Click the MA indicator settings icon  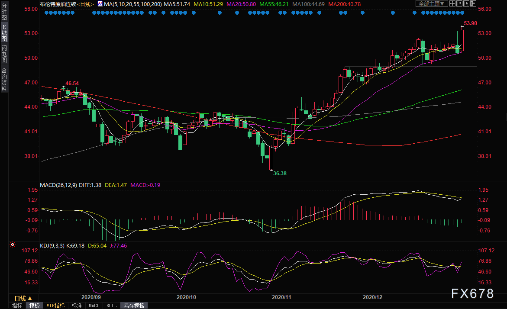pos(100,3)
